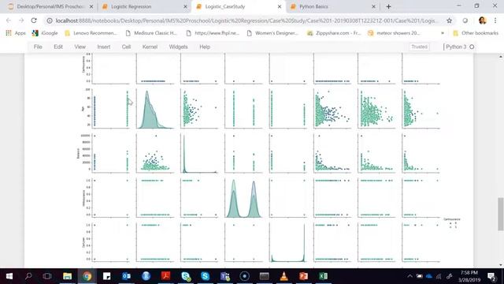Open the Cell menu
Screen dimensions: 504x284
click(126, 47)
